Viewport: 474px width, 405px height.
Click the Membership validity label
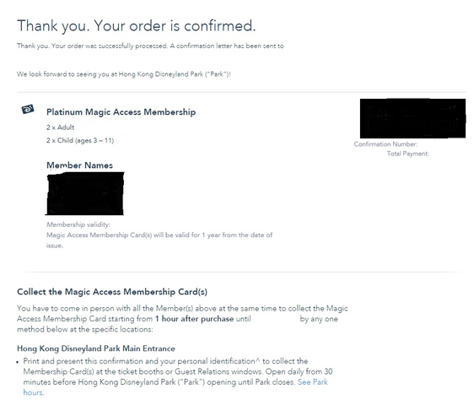[x=78, y=224]
